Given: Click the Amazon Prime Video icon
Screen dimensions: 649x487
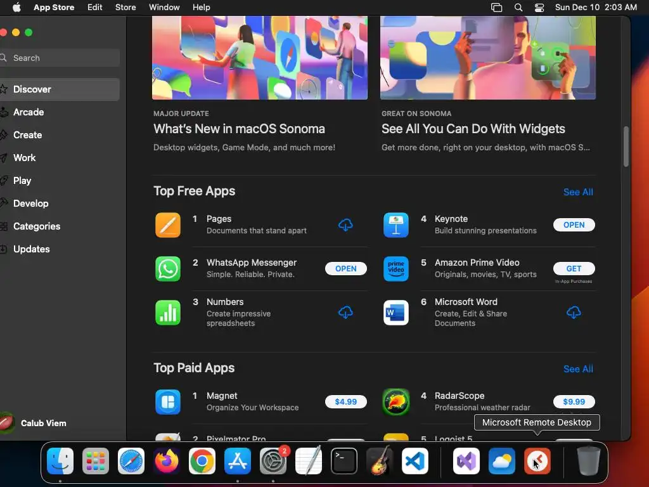Looking at the screenshot, I should coord(395,269).
